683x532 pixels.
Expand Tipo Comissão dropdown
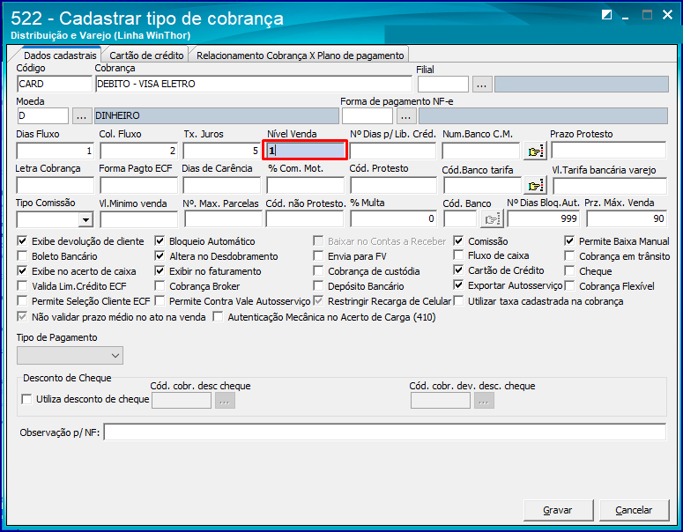pos(85,220)
